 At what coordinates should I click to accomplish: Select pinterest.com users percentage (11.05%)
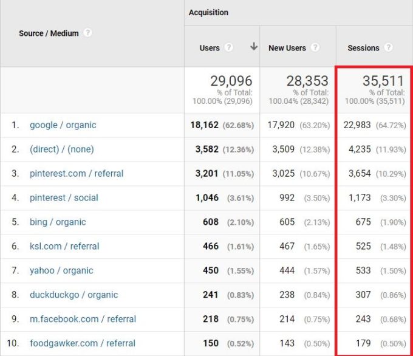pos(238,174)
